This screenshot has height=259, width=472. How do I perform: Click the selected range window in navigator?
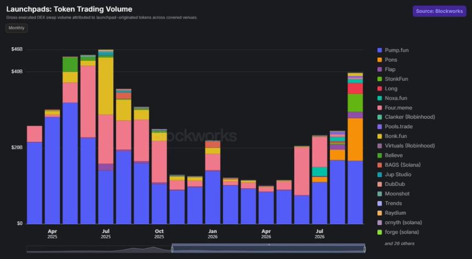pyautogui.click(x=268, y=249)
